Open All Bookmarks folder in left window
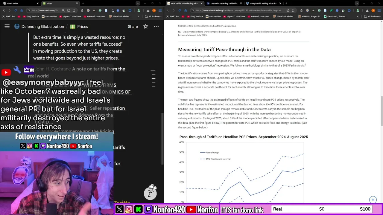Viewport: 383px width, 215px height. point(153,16)
